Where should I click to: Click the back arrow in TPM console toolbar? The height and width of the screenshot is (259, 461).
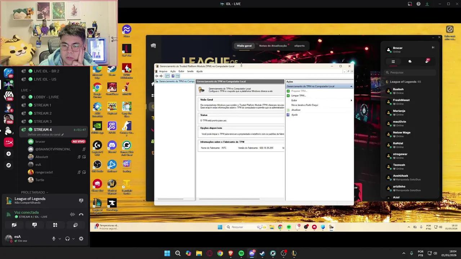[157, 76]
